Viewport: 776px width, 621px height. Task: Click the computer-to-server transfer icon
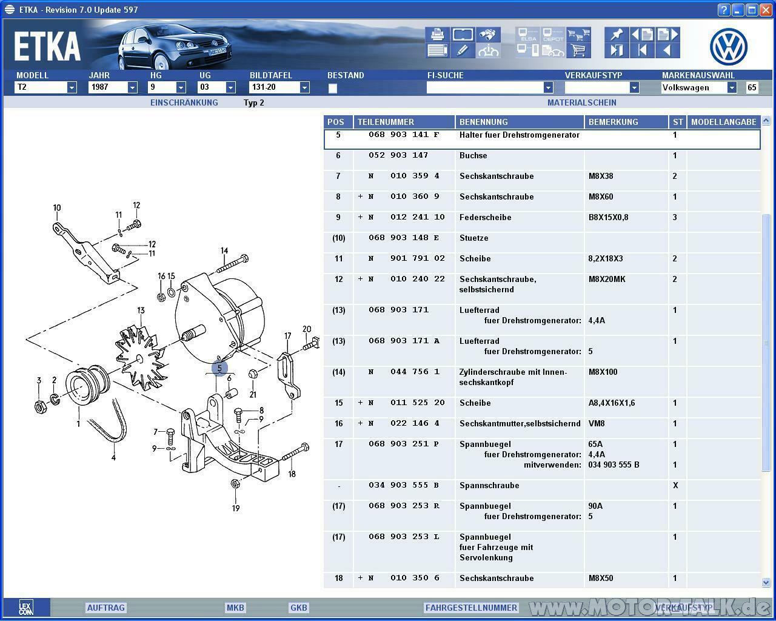[x=528, y=50]
